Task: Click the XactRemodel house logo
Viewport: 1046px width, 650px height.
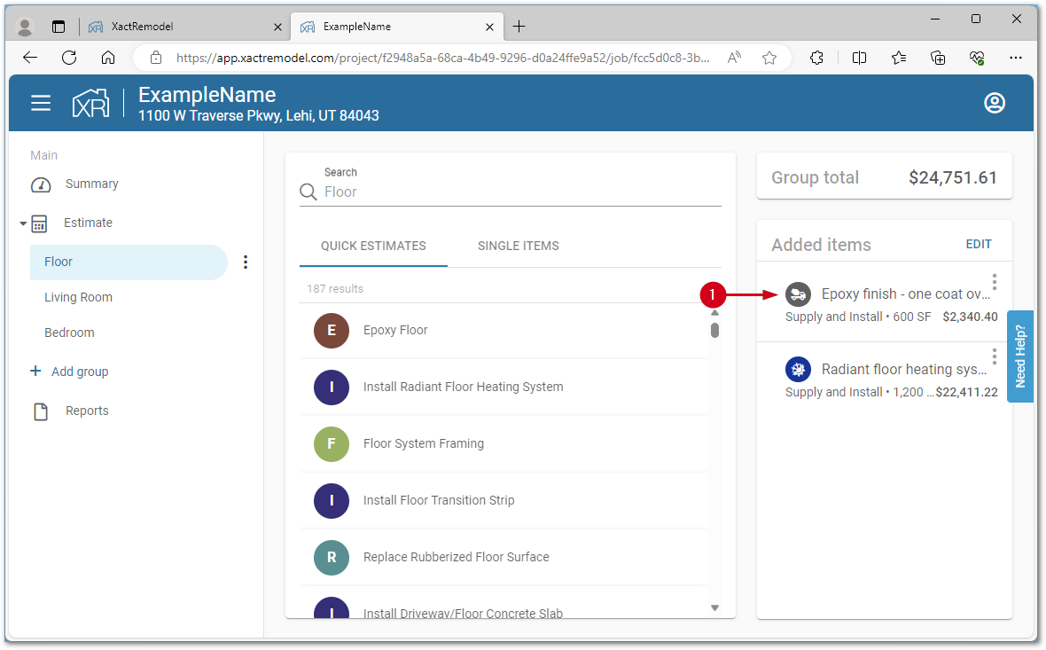Action: (x=91, y=104)
